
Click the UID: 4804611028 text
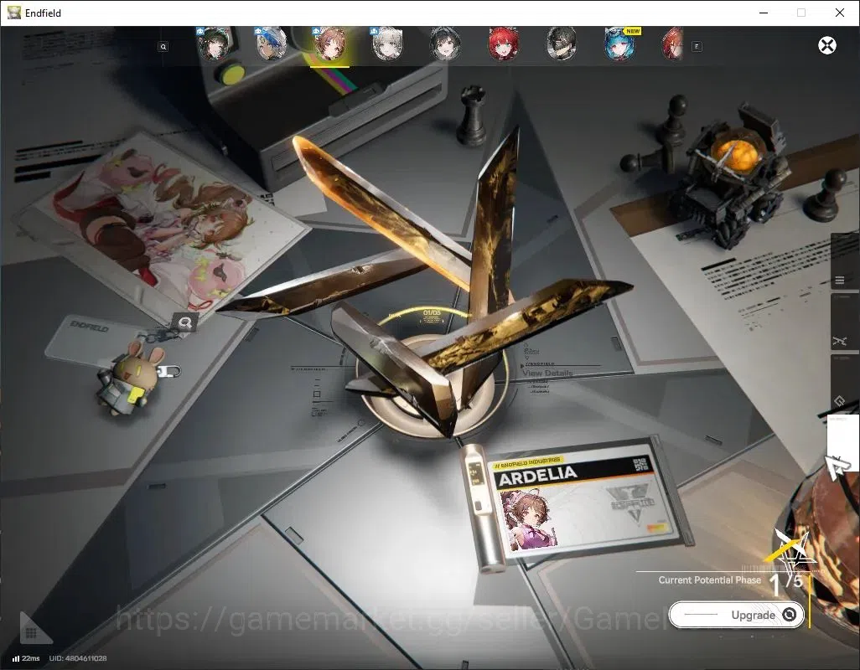[x=78, y=658]
